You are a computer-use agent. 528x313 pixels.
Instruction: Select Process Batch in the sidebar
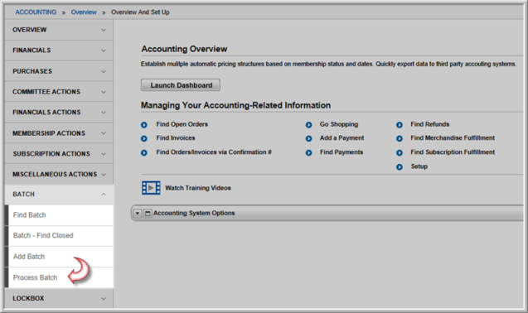click(x=36, y=277)
